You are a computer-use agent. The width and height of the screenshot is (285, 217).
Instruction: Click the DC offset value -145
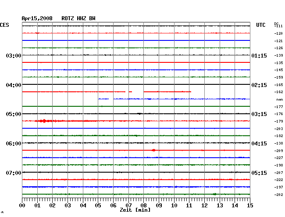tap(278, 70)
